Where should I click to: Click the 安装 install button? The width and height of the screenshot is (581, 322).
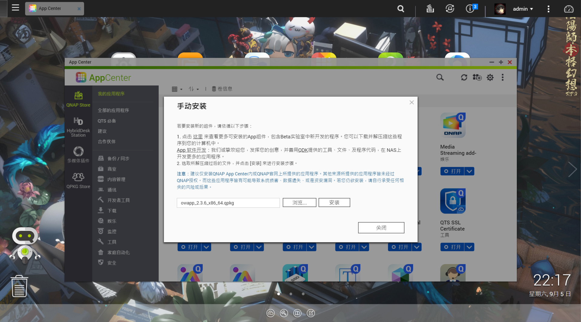pos(334,203)
